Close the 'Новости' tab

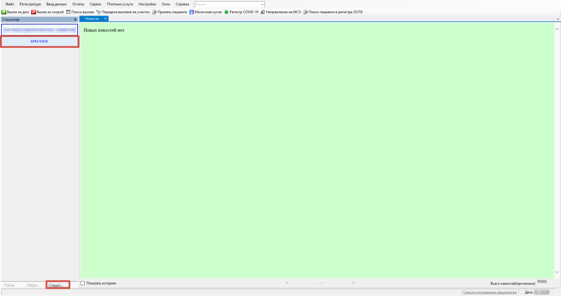105,19
